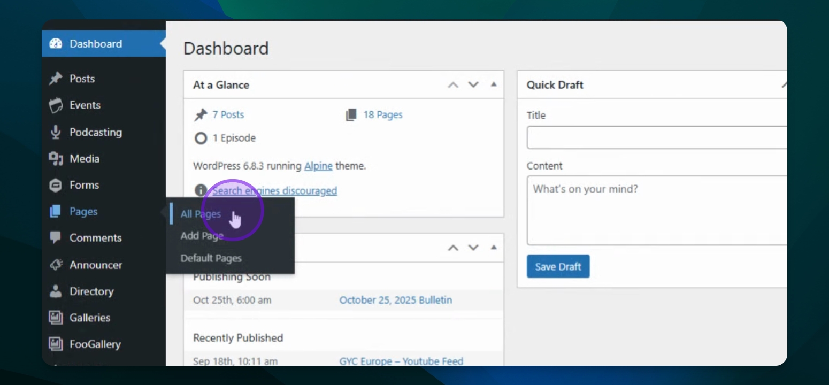The height and width of the screenshot is (385, 829).
Task: Click the What's on your mind content box
Action: click(657, 211)
